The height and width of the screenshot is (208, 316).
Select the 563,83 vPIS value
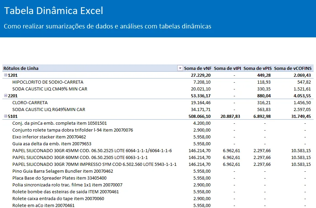264,110
